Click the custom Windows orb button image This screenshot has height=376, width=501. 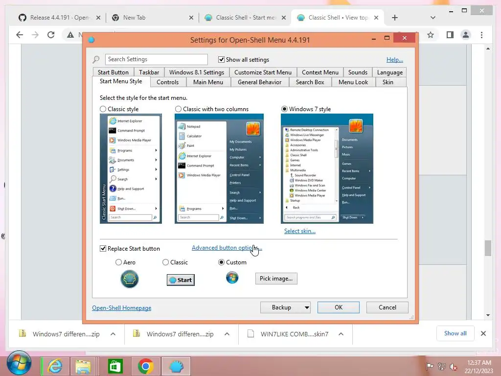(x=232, y=278)
